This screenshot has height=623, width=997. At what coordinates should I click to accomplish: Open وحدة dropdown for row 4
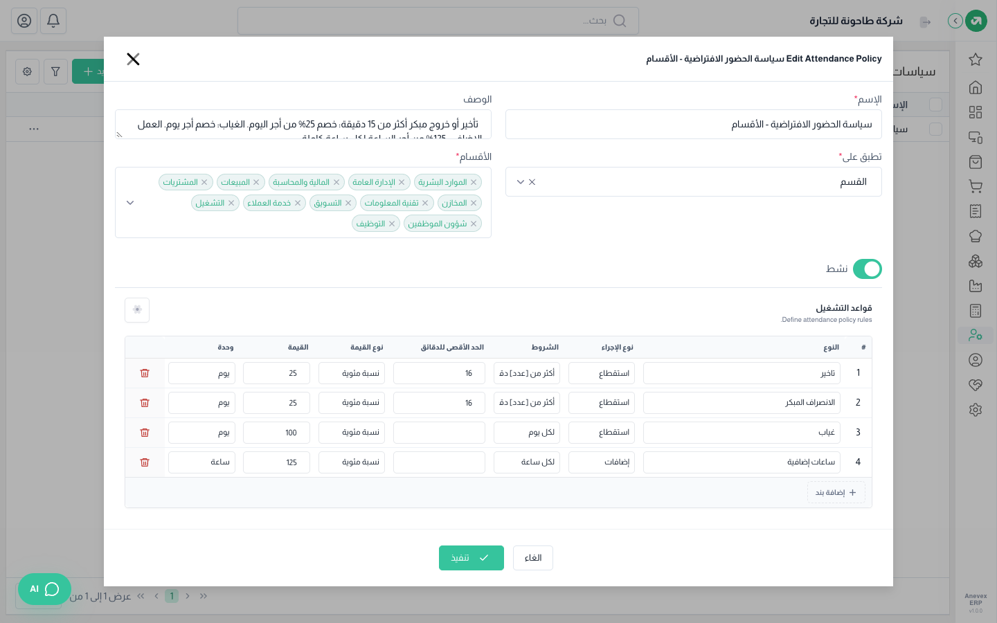[x=201, y=462]
